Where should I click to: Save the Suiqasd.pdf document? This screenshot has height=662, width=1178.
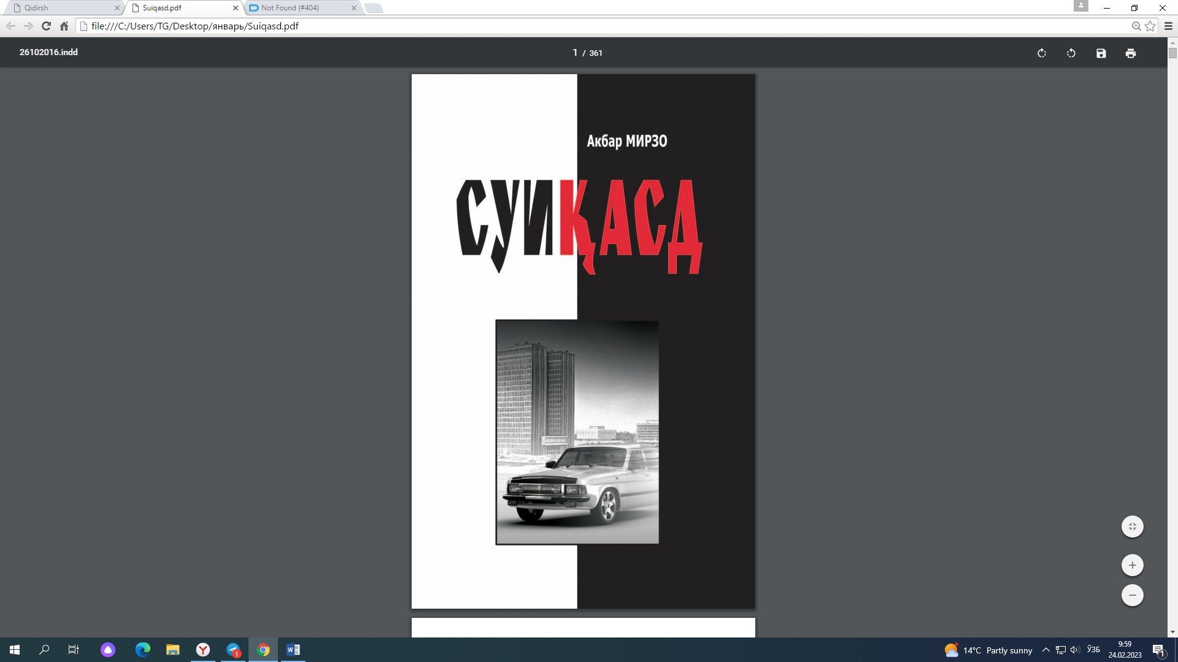pos(1101,53)
